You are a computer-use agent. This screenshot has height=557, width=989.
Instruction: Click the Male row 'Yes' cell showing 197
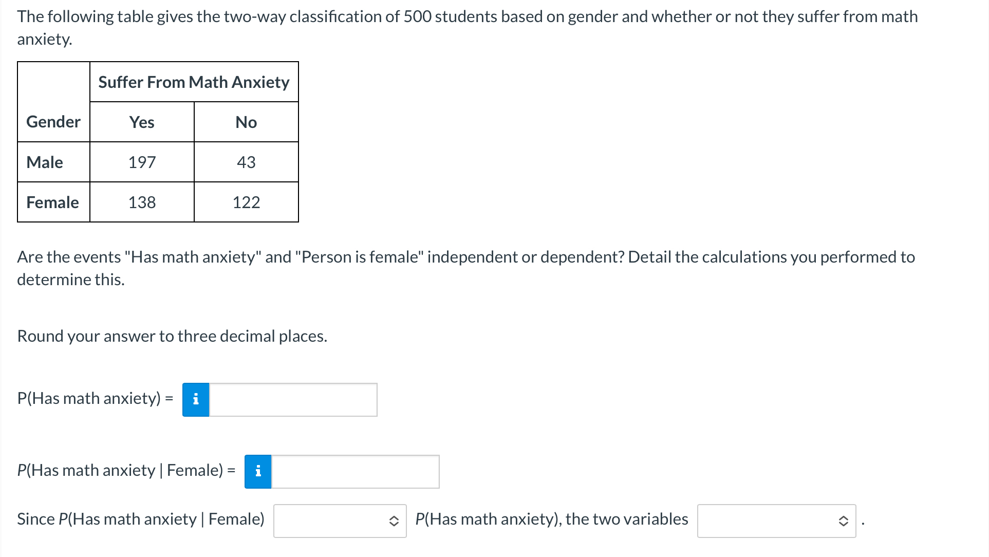pos(142,162)
